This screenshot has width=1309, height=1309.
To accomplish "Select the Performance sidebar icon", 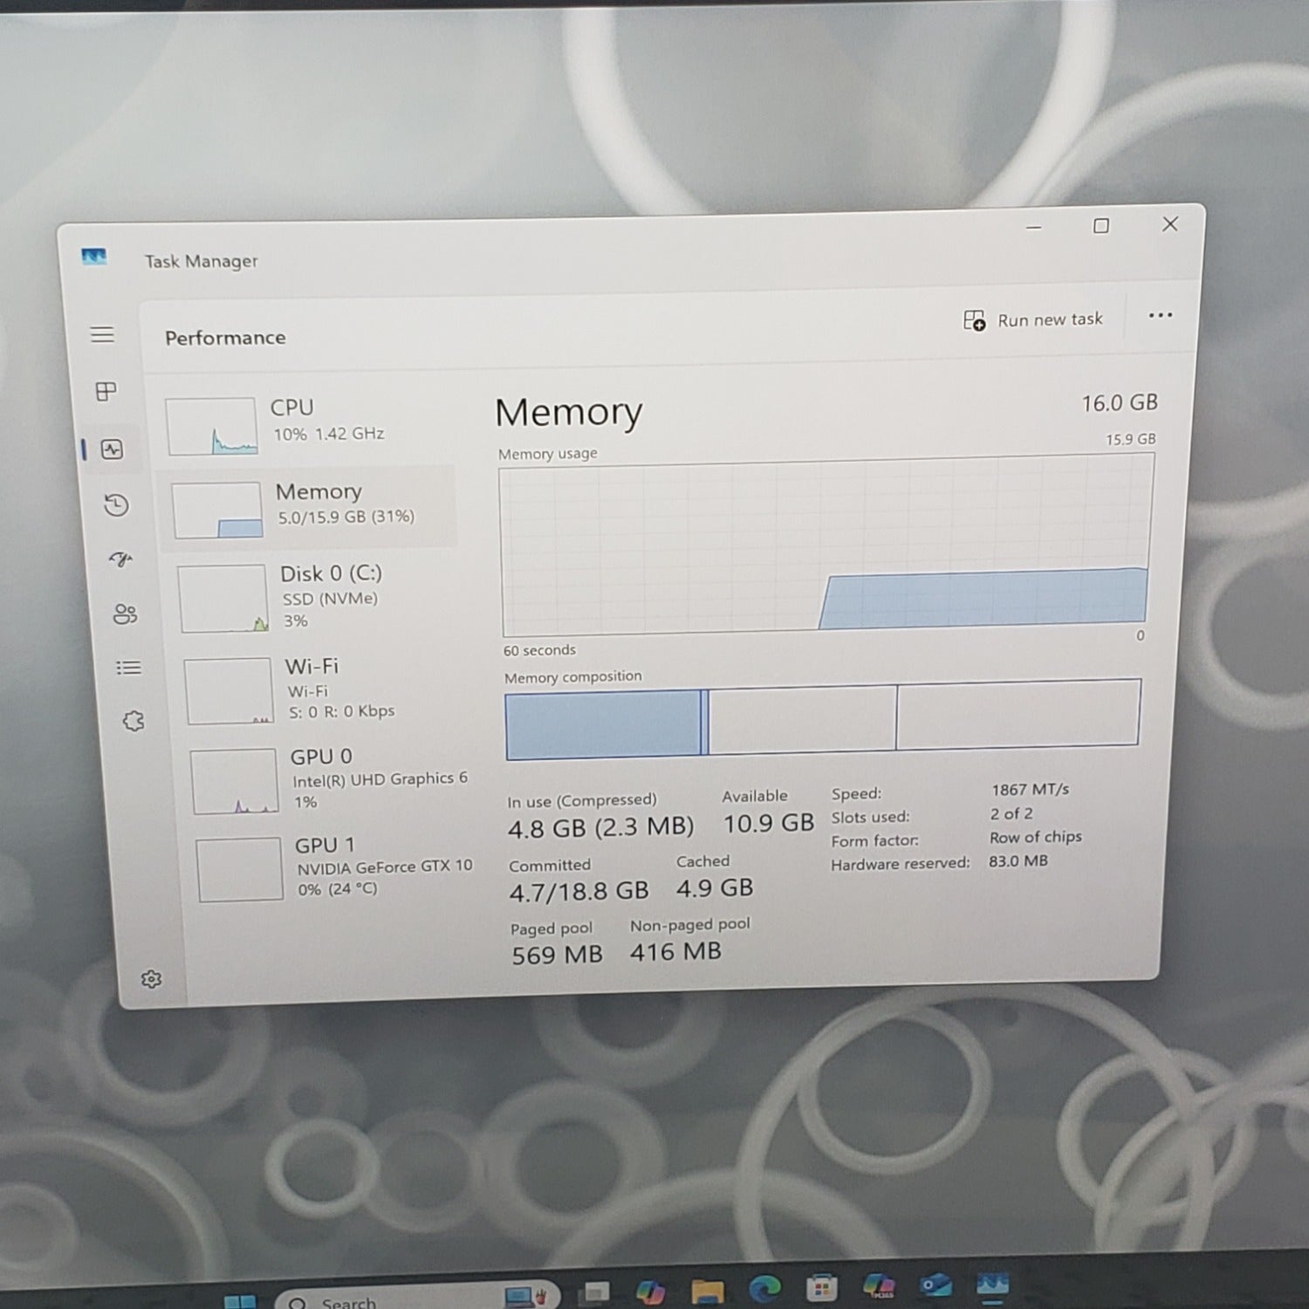I will pyautogui.click(x=112, y=449).
